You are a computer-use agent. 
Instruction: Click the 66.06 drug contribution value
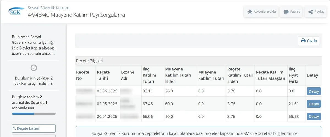(x=148, y=116)
